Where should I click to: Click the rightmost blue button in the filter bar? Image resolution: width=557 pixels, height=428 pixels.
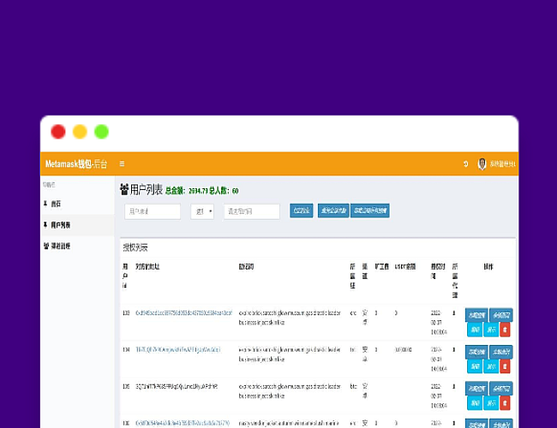pyautogui.click(x=370, y=211)
